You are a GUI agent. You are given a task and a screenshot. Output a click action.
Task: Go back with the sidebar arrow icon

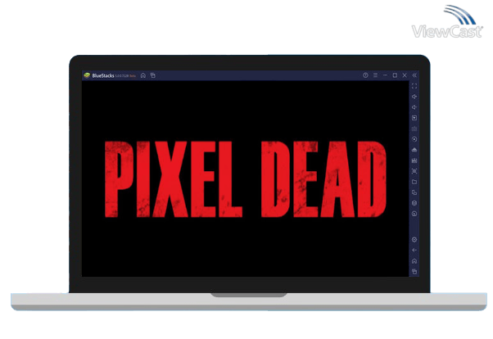coord(414,250)
